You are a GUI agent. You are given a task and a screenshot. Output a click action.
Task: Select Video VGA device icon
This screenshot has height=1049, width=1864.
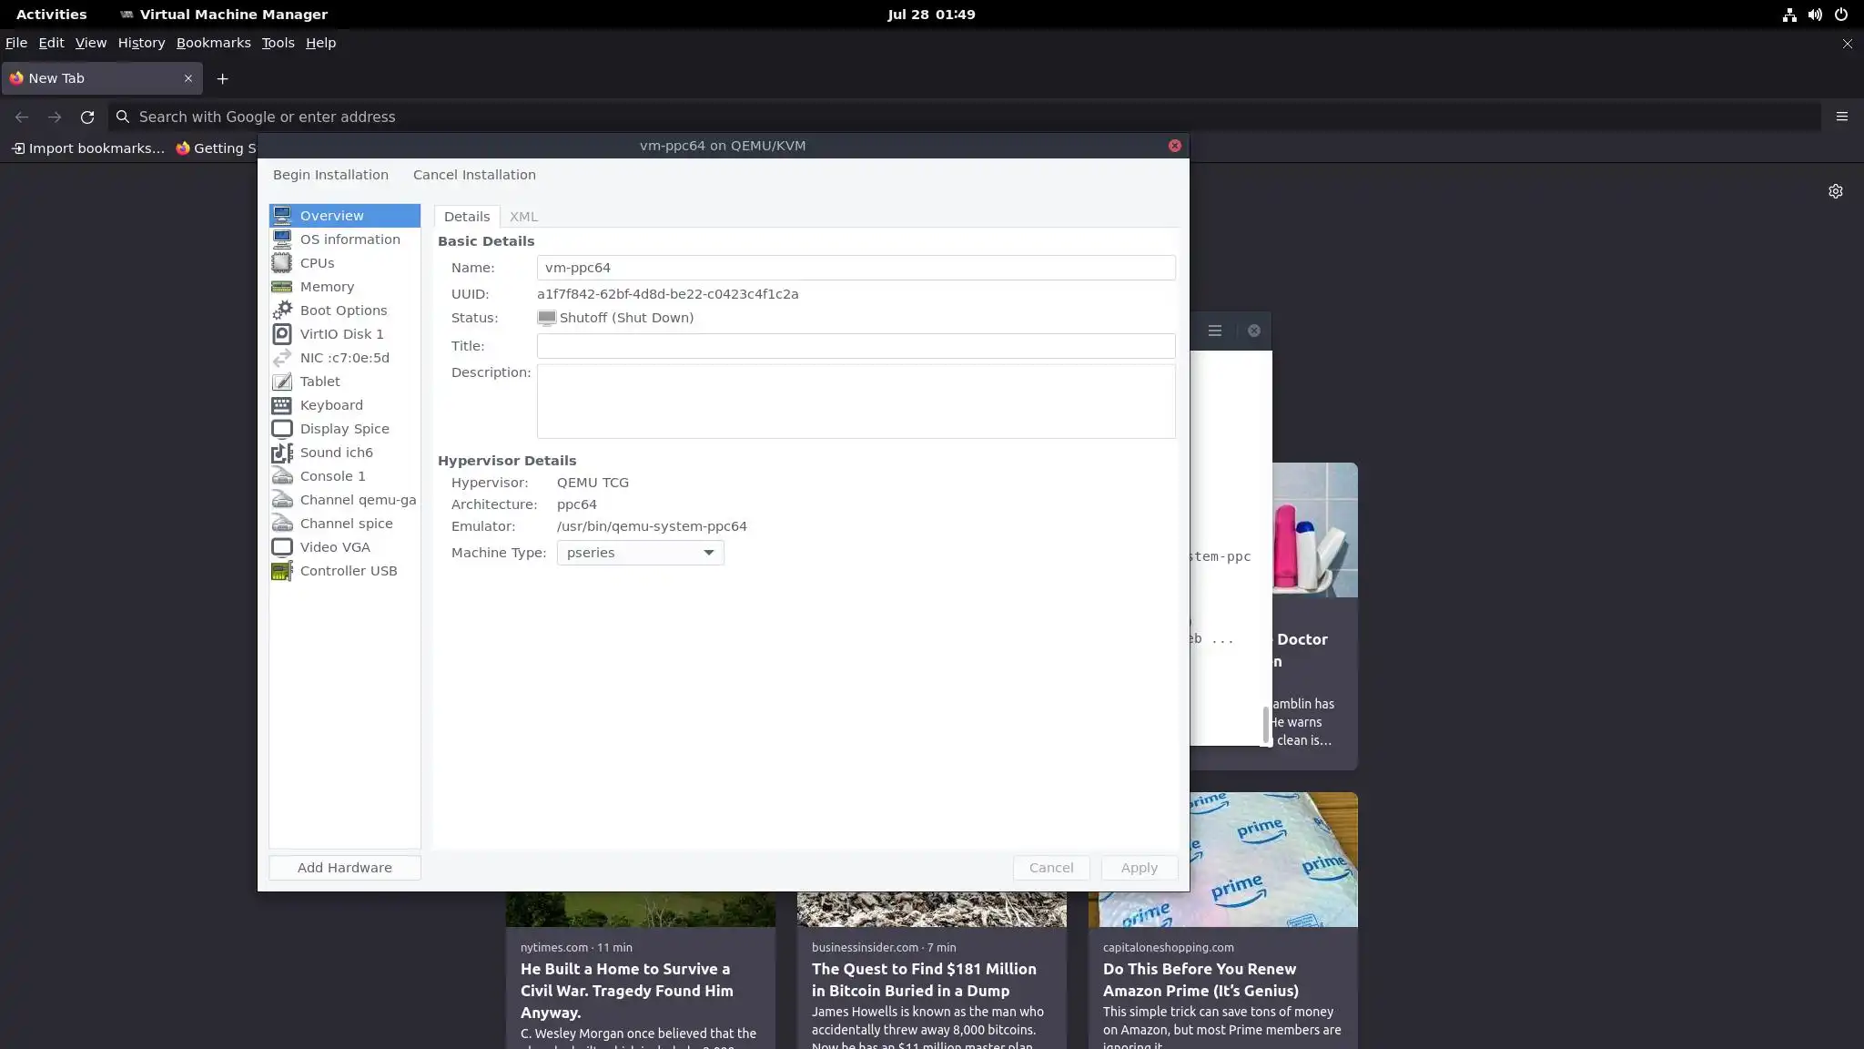pyautogui.click(x=282, y=547)
